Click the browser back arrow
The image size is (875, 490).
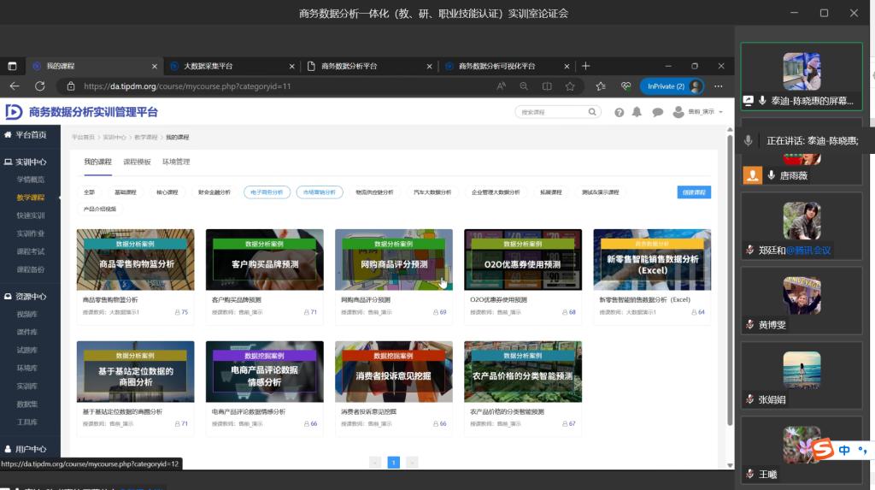point(15,86)
